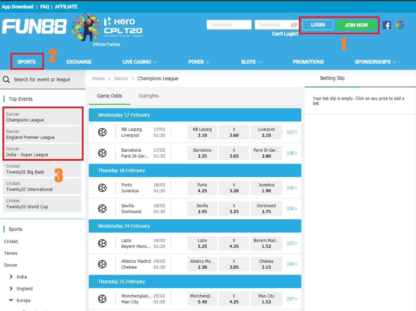Bet on Lazio at 5.25

coord(202,243)
